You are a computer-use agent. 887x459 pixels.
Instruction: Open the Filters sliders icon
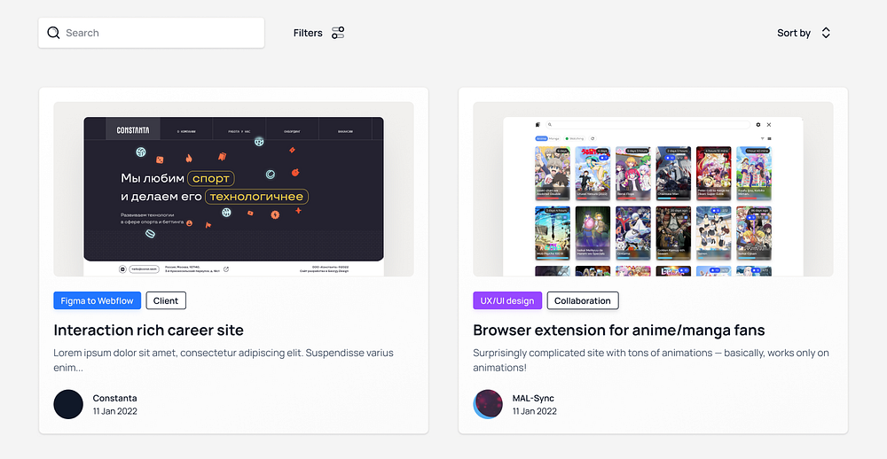338,33
